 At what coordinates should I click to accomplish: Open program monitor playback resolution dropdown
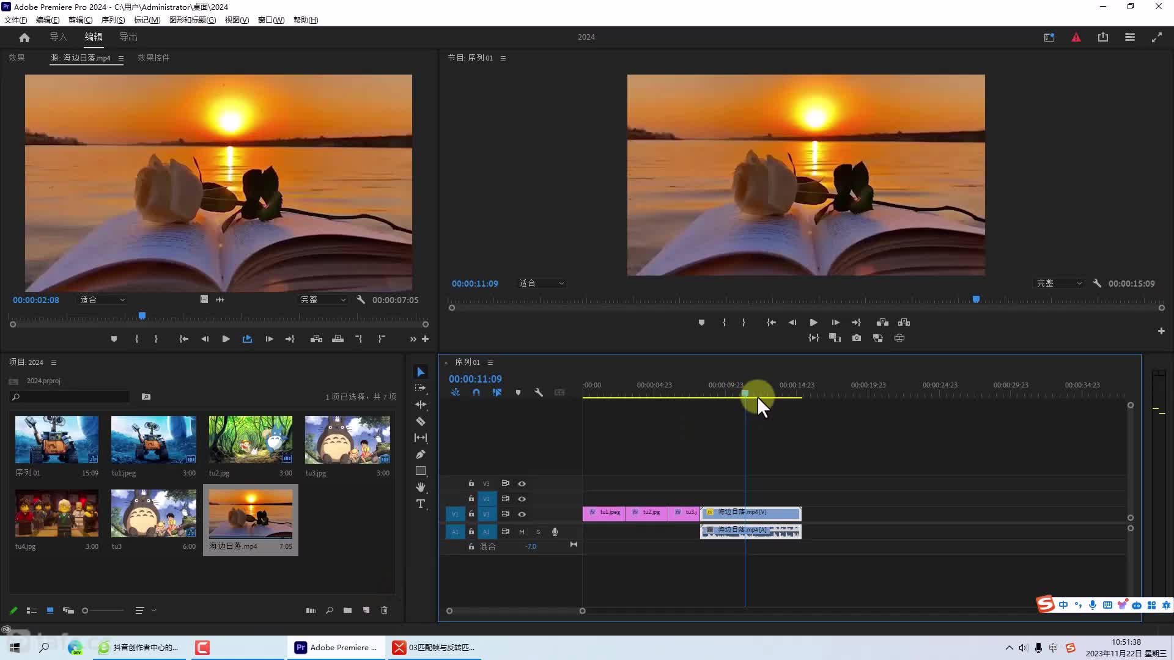tap(1060, 284)
